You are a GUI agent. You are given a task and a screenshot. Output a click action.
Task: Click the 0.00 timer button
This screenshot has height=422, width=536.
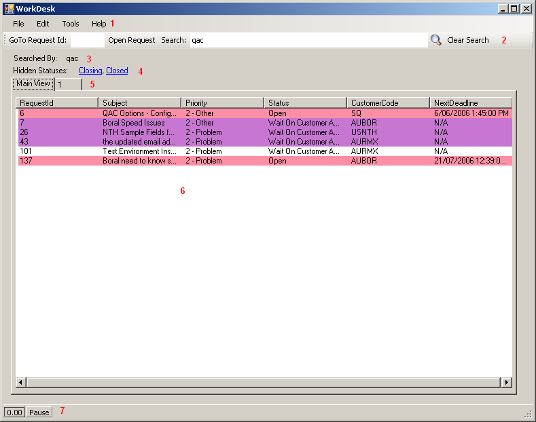(14, 413)
